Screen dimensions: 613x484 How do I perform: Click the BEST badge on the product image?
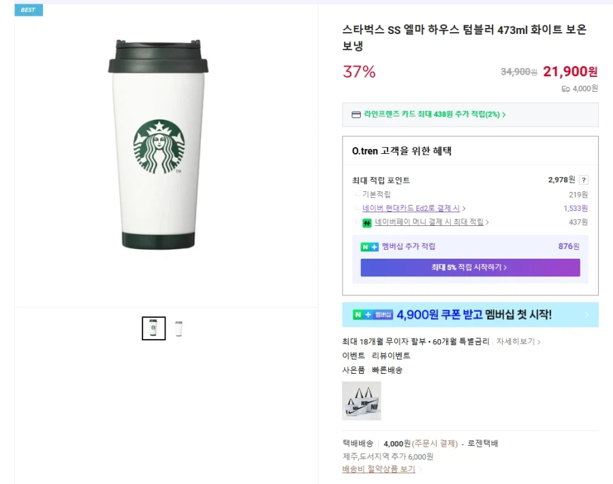point(28,10)
